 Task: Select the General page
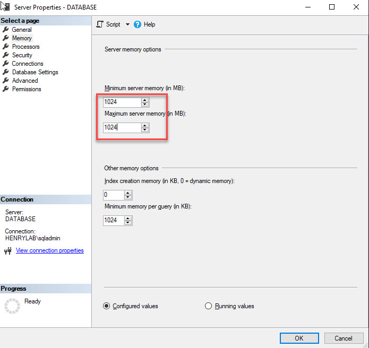pyautogui.click(x=22, y=30)
